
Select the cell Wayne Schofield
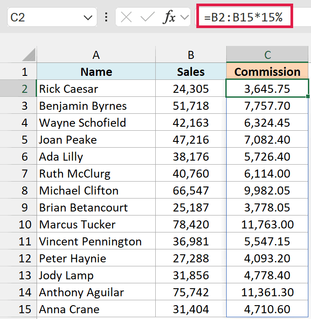click(x=96, y=122)
